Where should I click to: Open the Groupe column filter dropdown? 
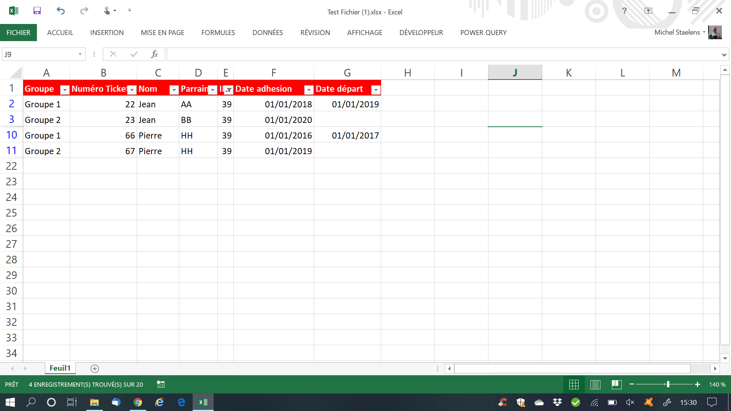[65, 90]
